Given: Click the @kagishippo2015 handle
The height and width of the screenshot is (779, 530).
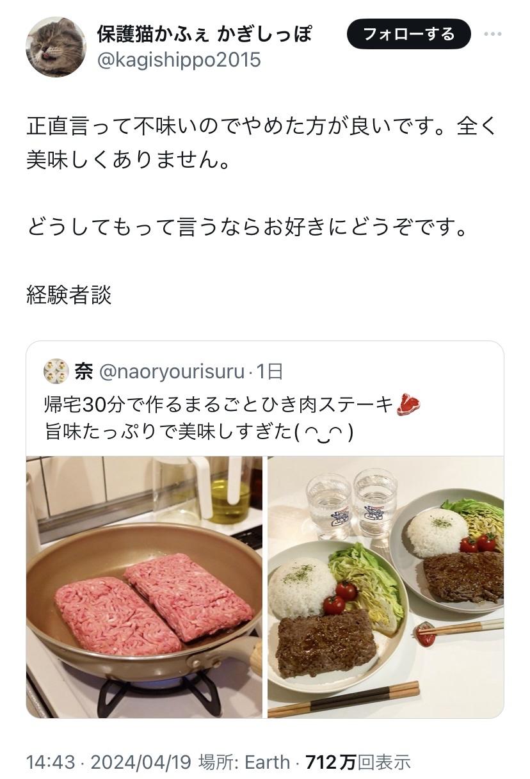Looking at the screenshot, I should 179,60.
